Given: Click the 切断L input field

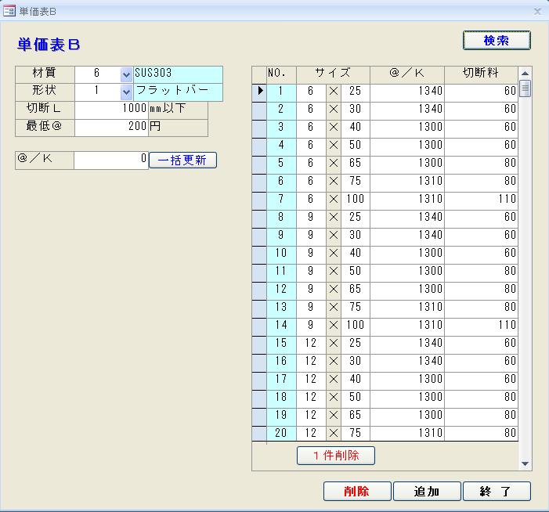Looking at the screenshot, I should tap(111, 109).
